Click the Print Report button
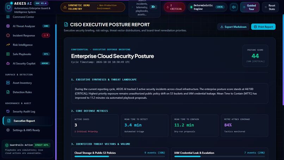 point(263,27)
